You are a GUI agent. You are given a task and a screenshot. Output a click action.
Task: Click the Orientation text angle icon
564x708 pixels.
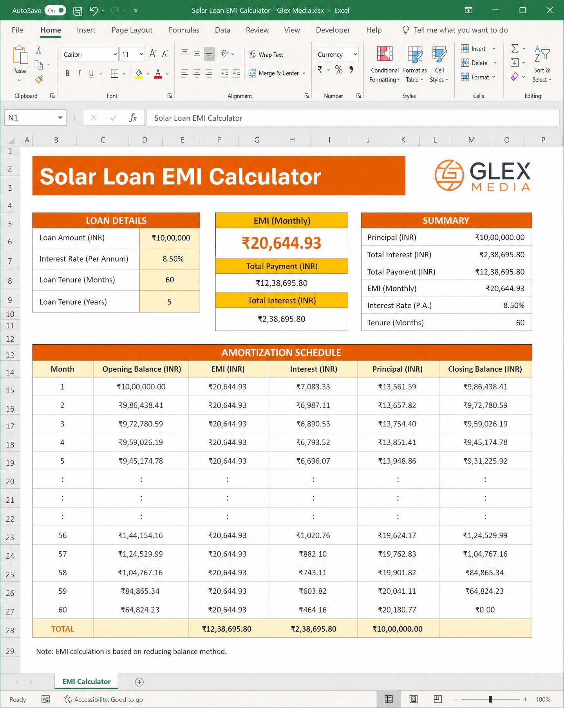click(x=224, y=54)
